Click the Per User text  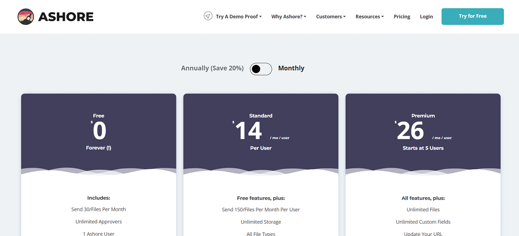point(261,148)
